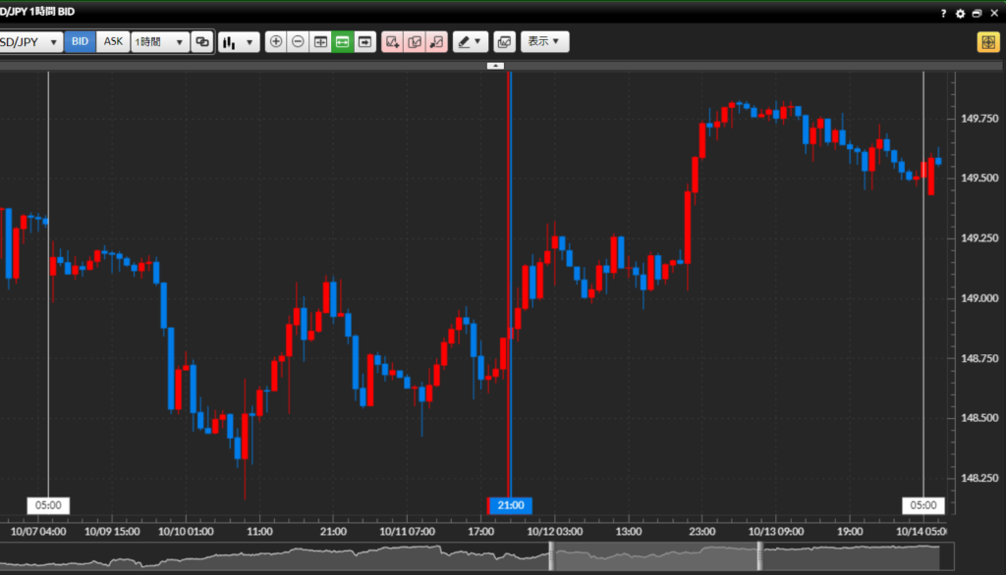Open chart settings with the gear icon
The height and width of the screenshot is (575, 1006).
(x=960, y=14)
